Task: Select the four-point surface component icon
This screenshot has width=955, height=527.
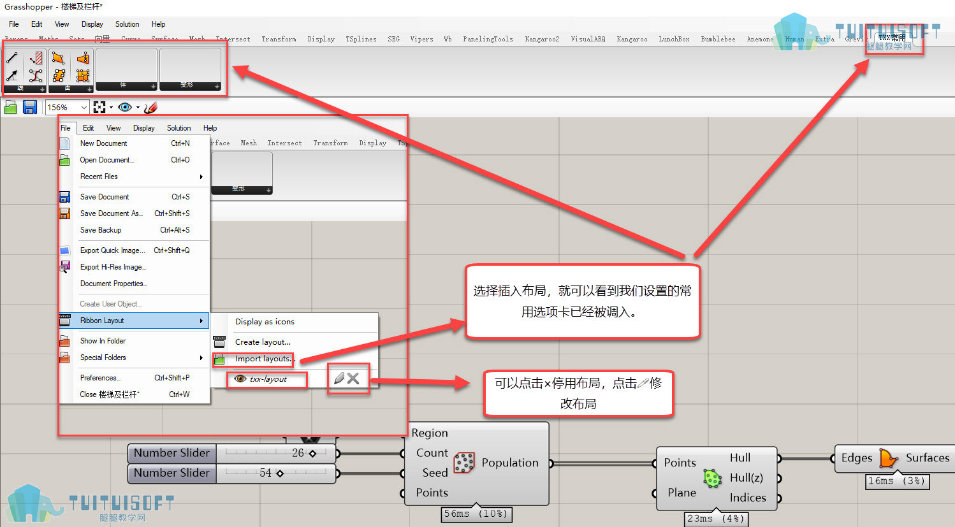Action: [x=59, y=58]
